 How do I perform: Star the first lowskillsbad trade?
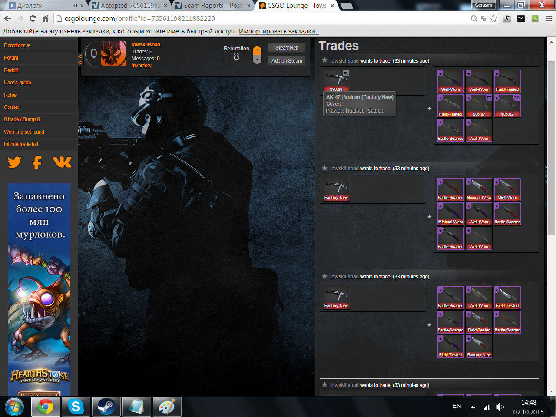click(x=324, y=60)
